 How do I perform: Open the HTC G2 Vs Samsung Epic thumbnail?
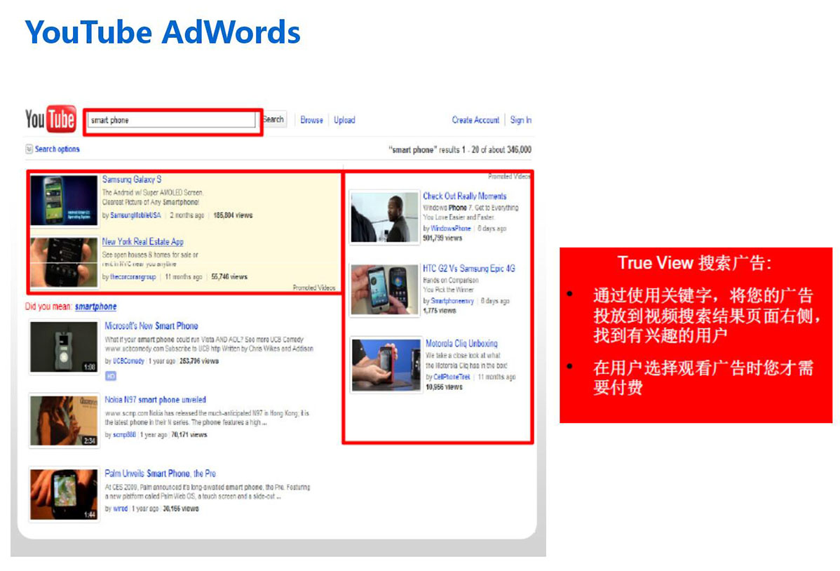pos(385,290)
